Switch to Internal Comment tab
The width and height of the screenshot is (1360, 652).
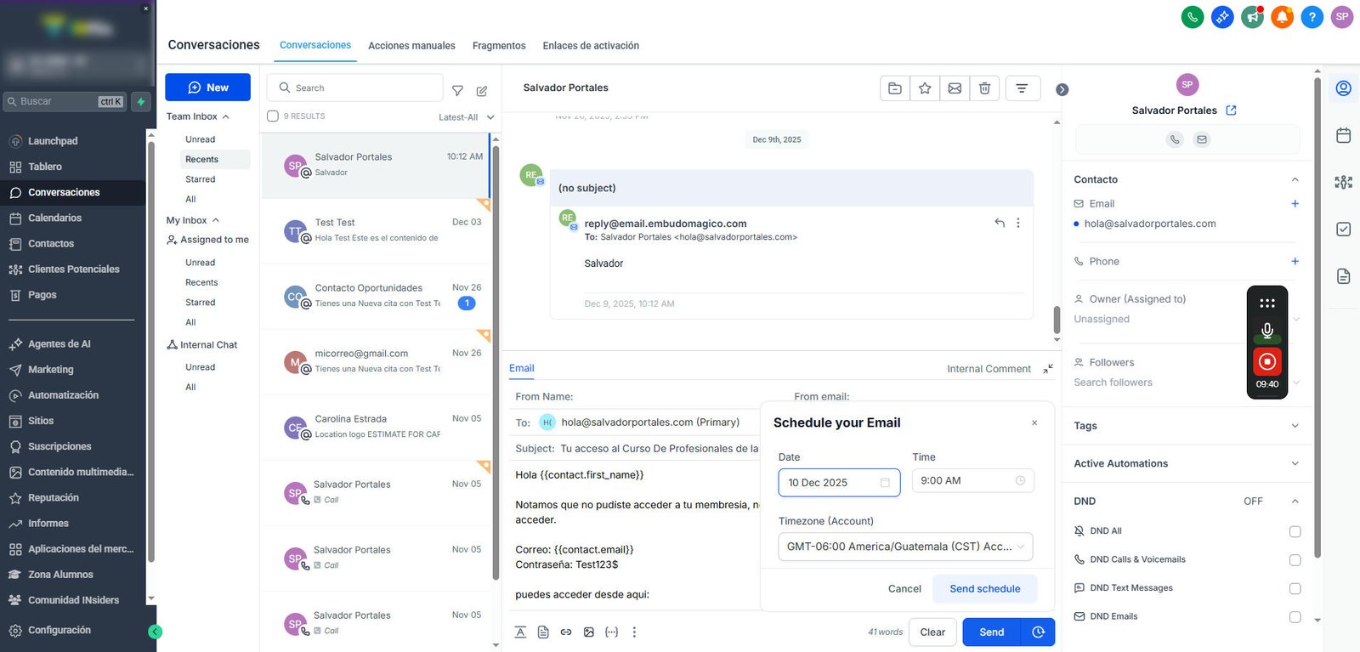[989, 369]
